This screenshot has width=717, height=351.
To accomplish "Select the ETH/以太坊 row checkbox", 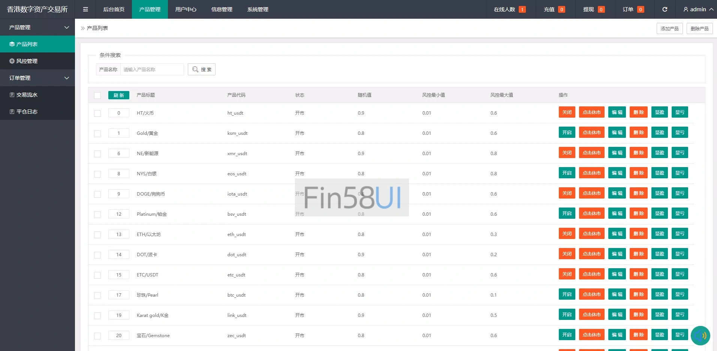I will [x=97, y=235].
